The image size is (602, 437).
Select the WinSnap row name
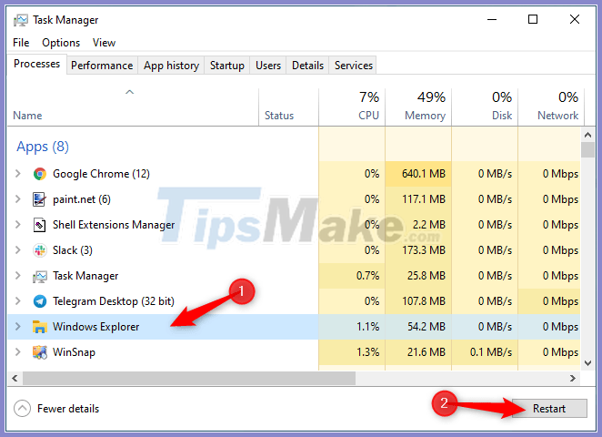click(x=74, y=352)
